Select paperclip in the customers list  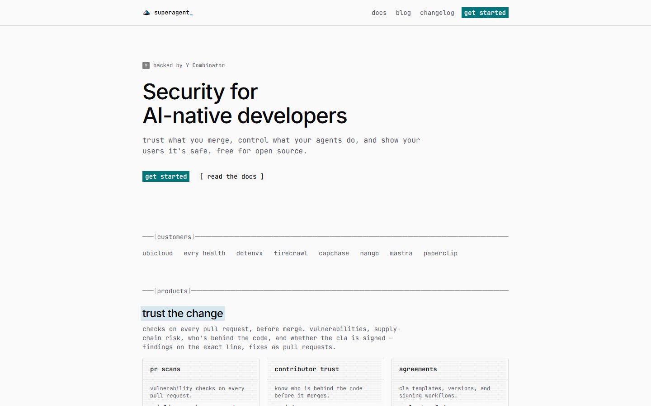(x=440, y=253)
